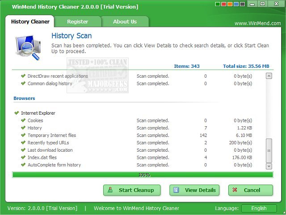
Task: Select the Common dialog history label
Action: point(50,83)
